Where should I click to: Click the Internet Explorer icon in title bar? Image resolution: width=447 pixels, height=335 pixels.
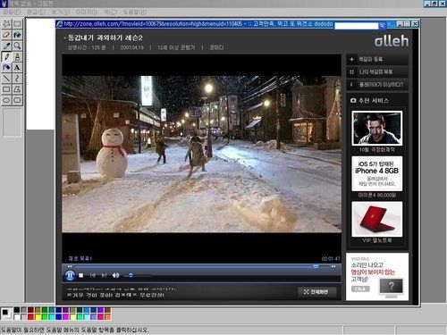pyautogui.click(x=60, y=24)
